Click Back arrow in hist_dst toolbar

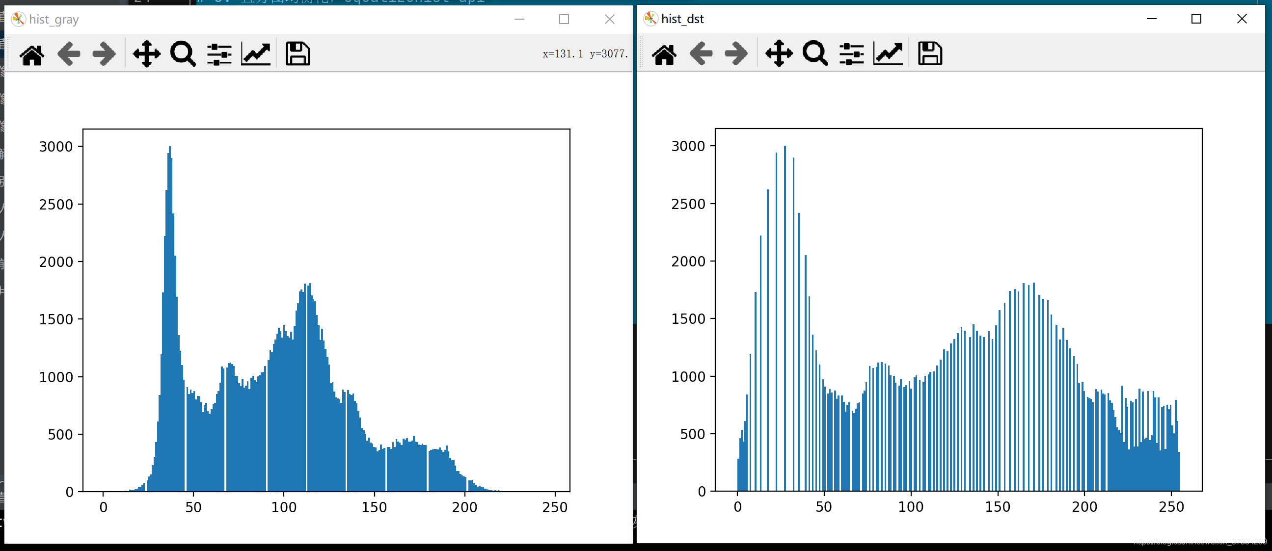point(701,54)
